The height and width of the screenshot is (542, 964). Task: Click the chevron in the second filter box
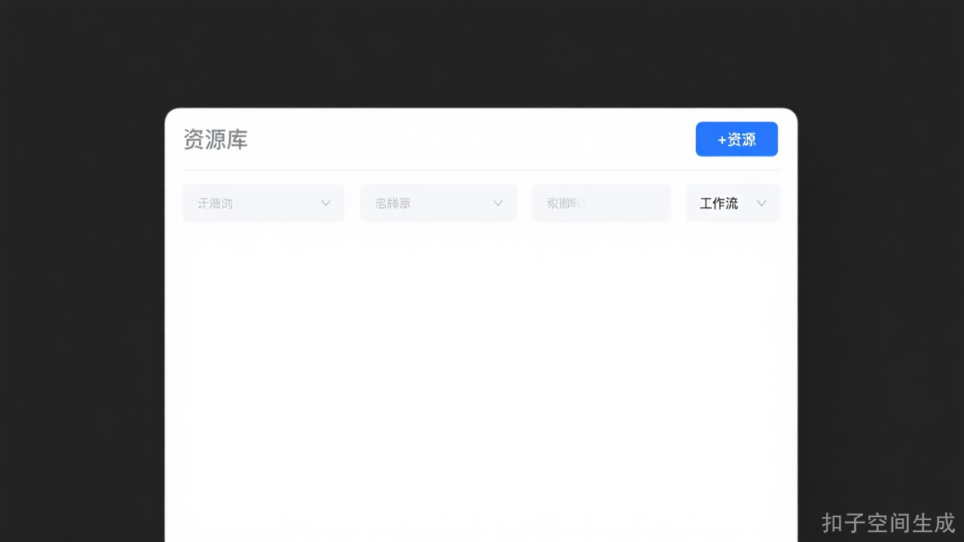tap(498, 203)
